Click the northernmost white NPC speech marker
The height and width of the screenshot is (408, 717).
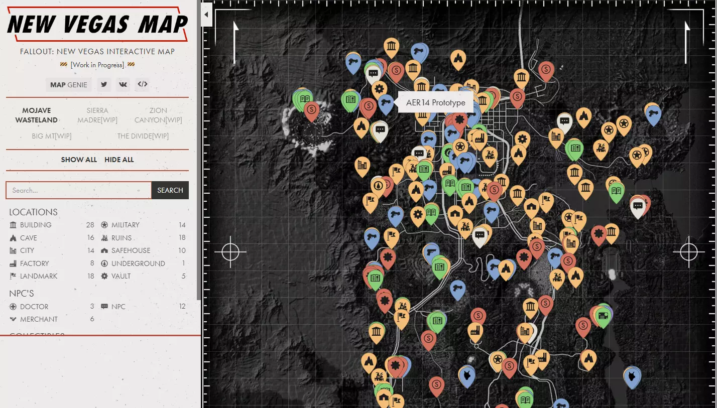(x=373, y=75)
